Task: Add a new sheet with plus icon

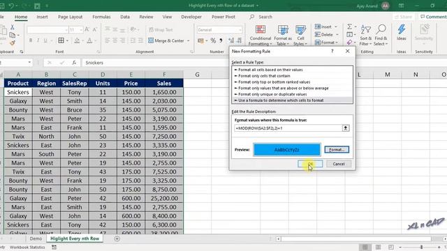Action: click(117, 238)
